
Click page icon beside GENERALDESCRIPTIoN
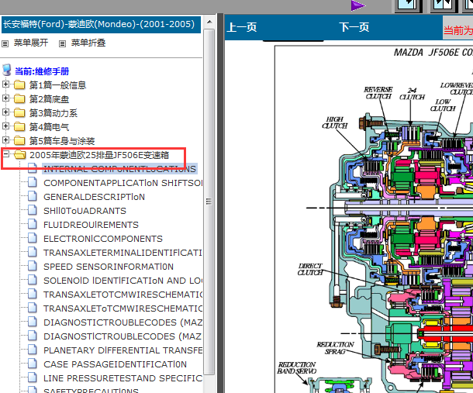click(x=33, y=196)
